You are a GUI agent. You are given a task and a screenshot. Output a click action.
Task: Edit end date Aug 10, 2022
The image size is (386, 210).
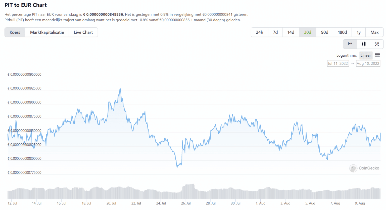click(368, 63)
